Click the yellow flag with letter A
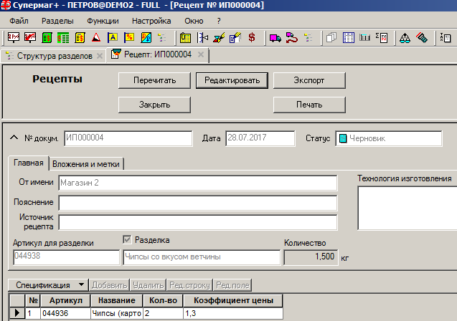Viewport: 457px width, 321px height. (x=113, y=37)
